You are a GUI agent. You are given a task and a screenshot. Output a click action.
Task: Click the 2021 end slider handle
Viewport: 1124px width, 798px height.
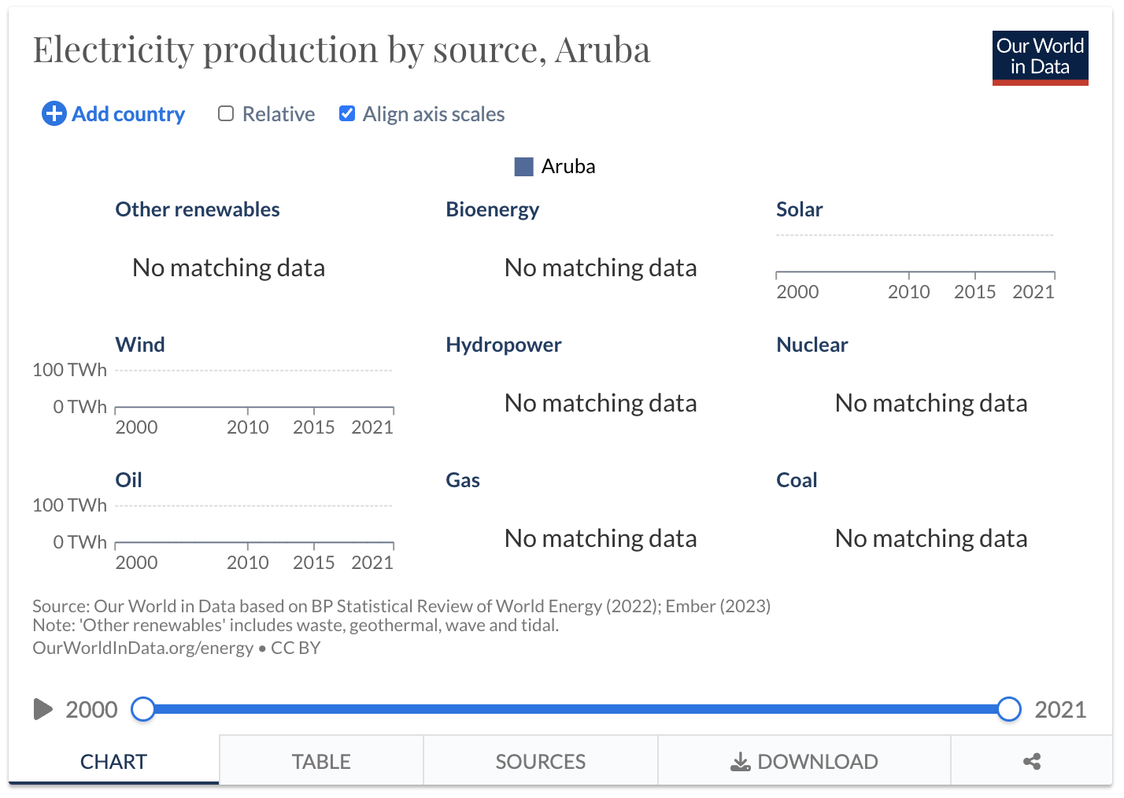click(1009, 709)
